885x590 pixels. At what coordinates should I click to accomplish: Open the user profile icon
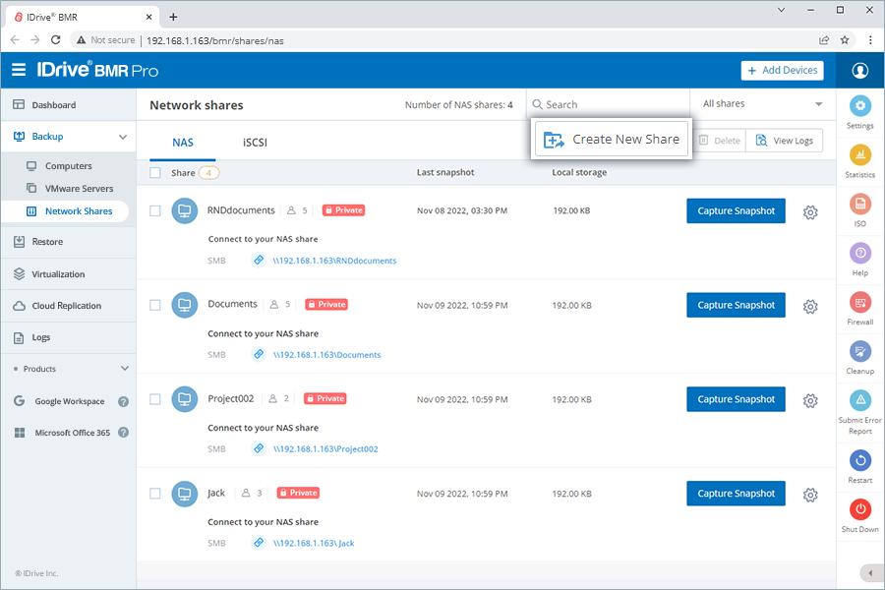[860, 71]
